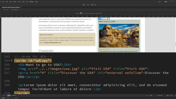The image size is (176, 99).
Task: Open the Insert menu
Action: click(x=15, y=2)
